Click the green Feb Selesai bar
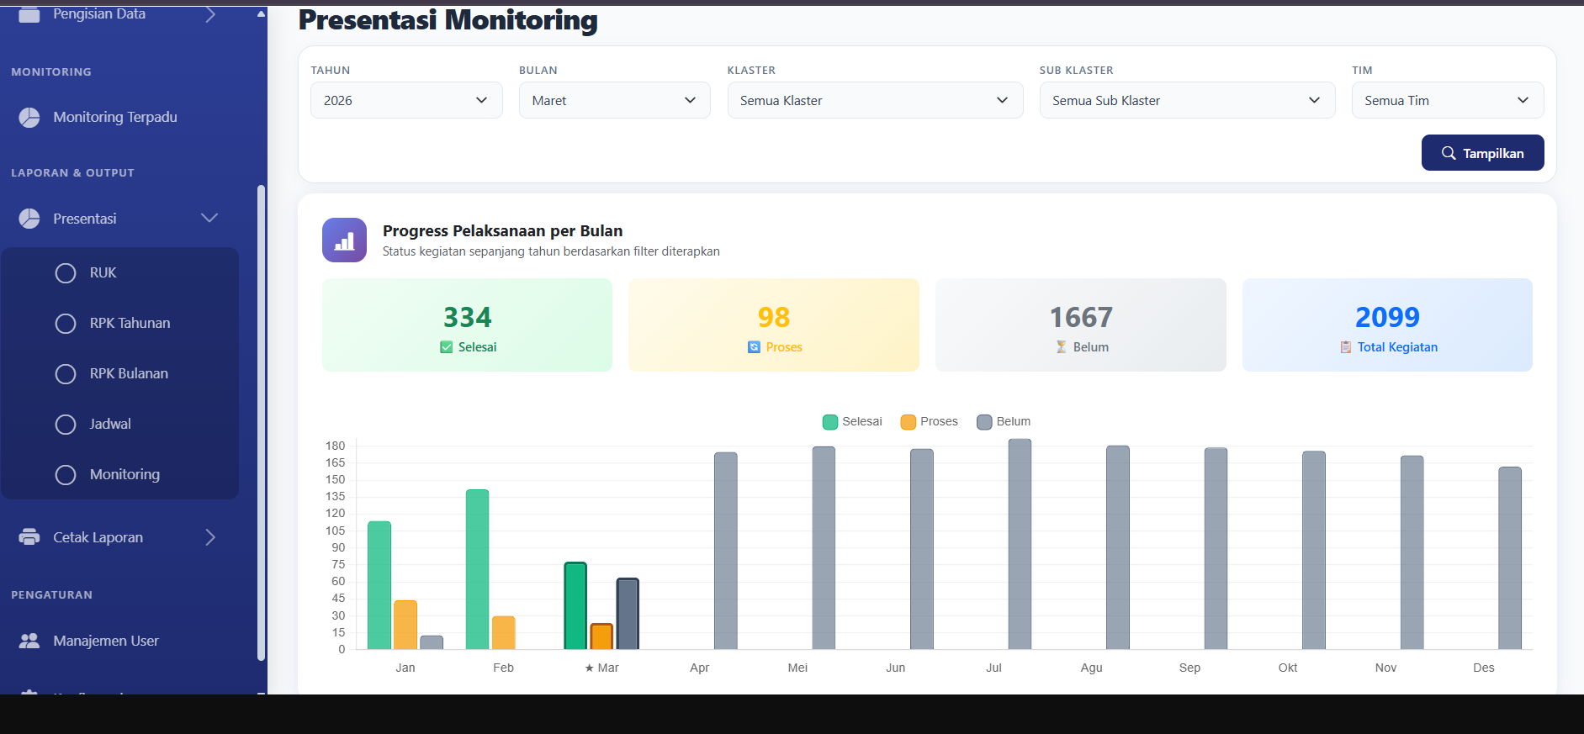 [477, 569]
